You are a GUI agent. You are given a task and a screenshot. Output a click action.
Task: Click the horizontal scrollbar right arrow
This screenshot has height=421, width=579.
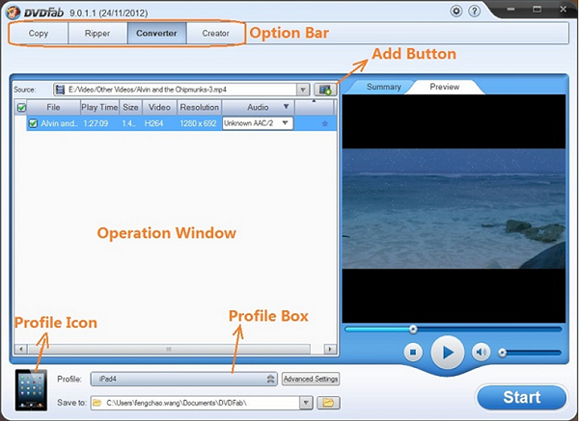point(330,349)
